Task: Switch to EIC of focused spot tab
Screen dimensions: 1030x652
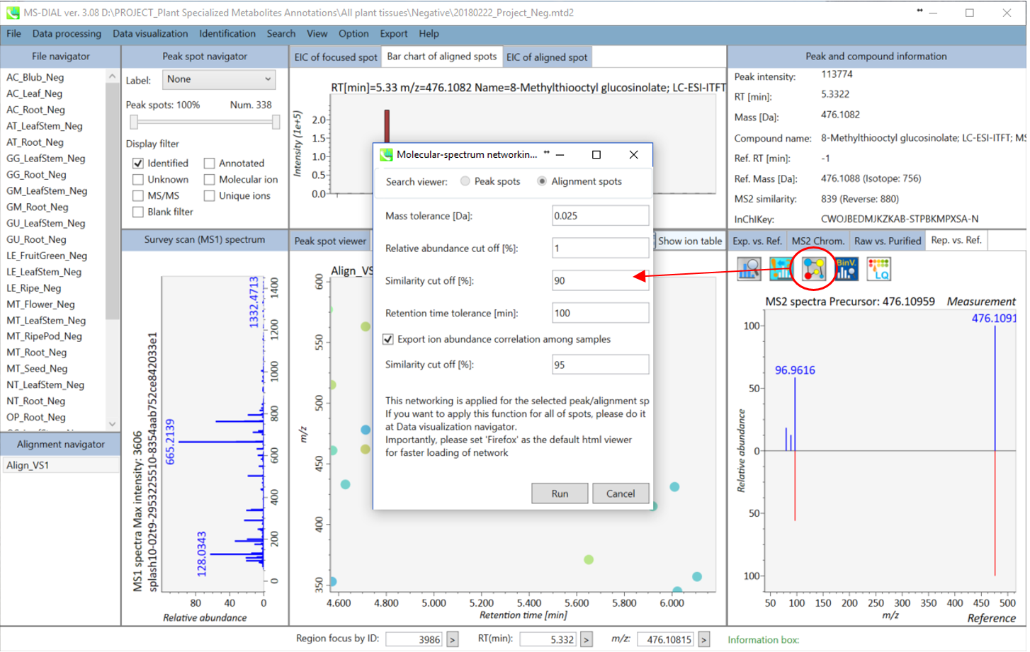Action: pyautogui.click(x=336, y=57)
